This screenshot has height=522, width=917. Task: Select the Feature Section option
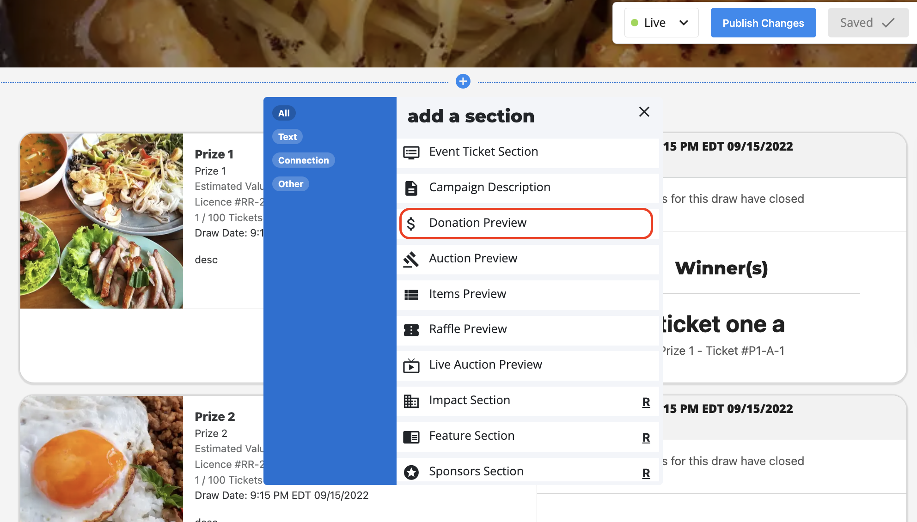click(471, 436)
